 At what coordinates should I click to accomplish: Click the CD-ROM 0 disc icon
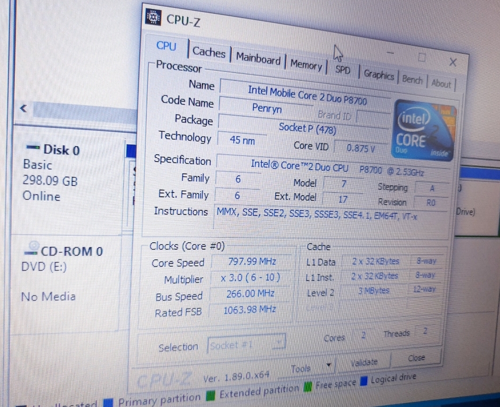(33, 248)
